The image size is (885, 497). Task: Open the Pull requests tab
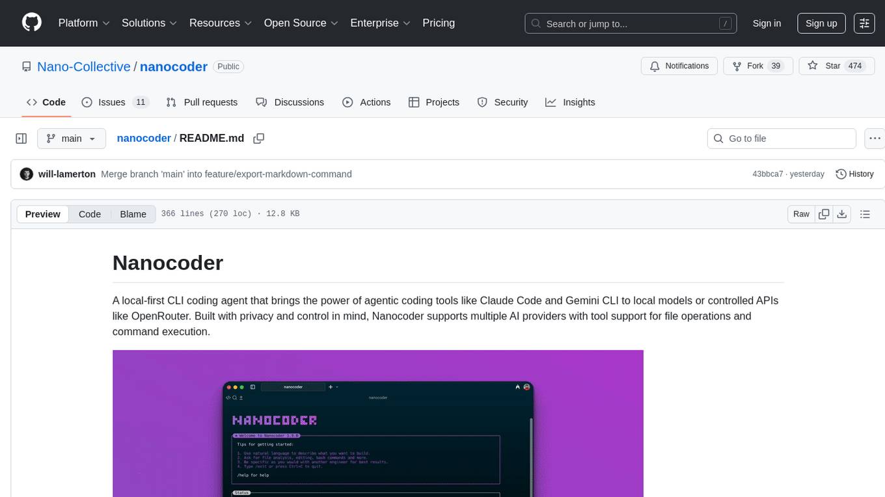(x=202, y=102)
